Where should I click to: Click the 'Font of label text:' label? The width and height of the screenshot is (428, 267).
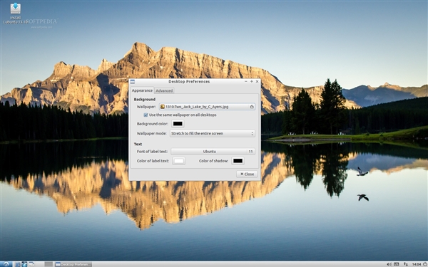pyautogui.click(x=152, y=152)
